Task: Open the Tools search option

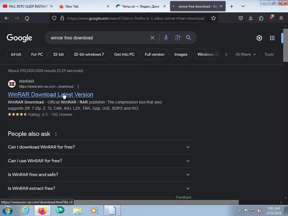Action: (x=269, y=54)
